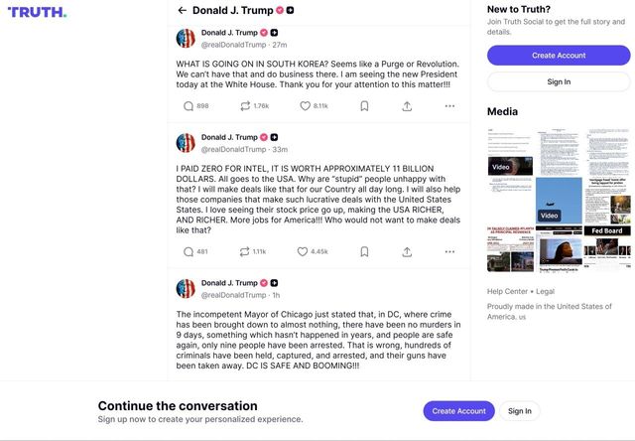ReTruth the South Korea post
635x441 pixels.
[x=246, y=105]
